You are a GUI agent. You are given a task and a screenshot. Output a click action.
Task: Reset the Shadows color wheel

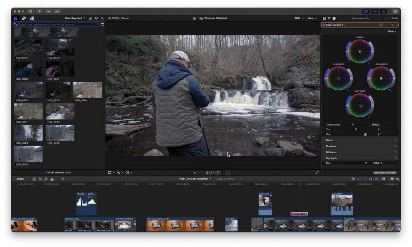(x=347, y=90)
